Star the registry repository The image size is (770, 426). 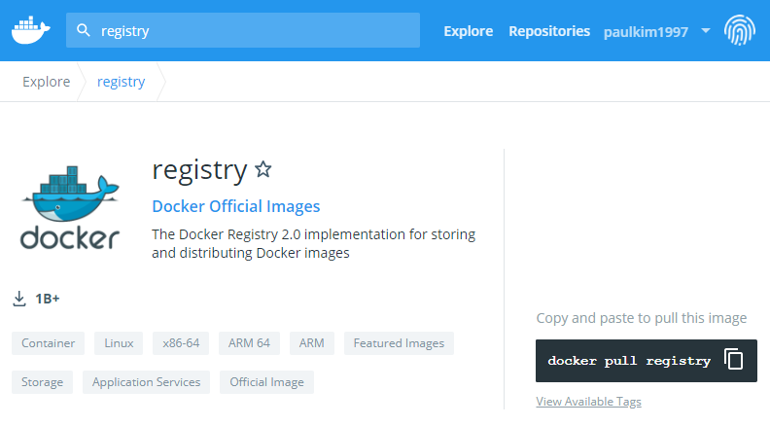(263, 169)
